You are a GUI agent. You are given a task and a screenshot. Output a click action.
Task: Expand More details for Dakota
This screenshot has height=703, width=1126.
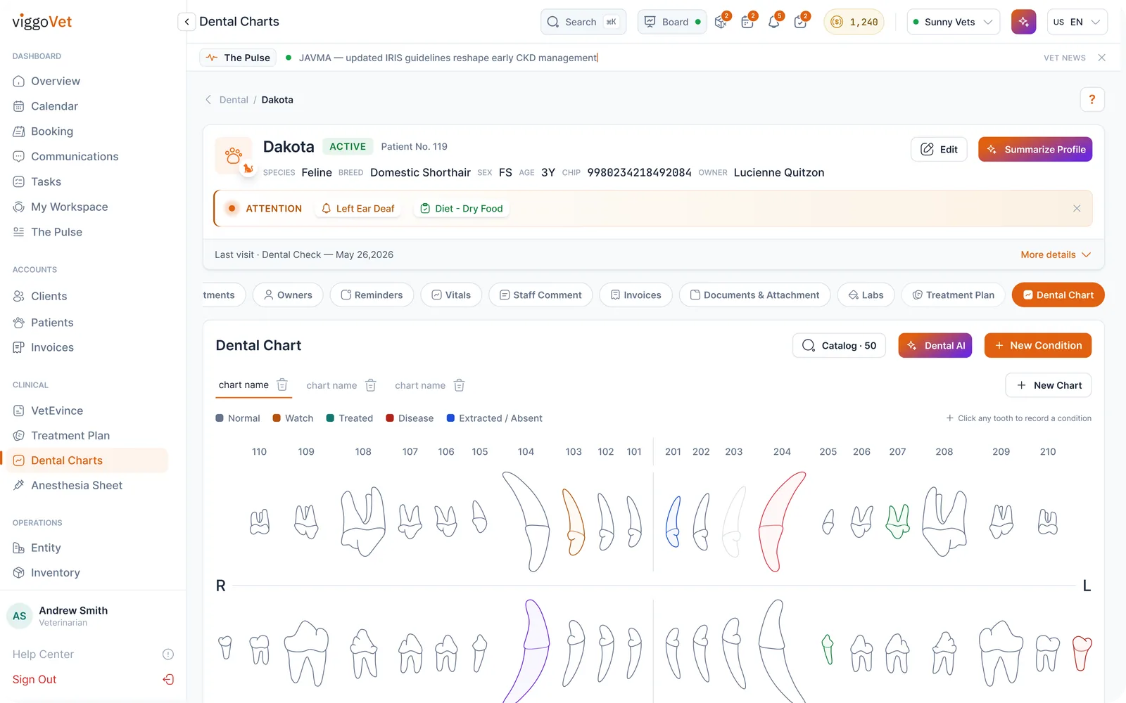click(x=1056, y=254)
